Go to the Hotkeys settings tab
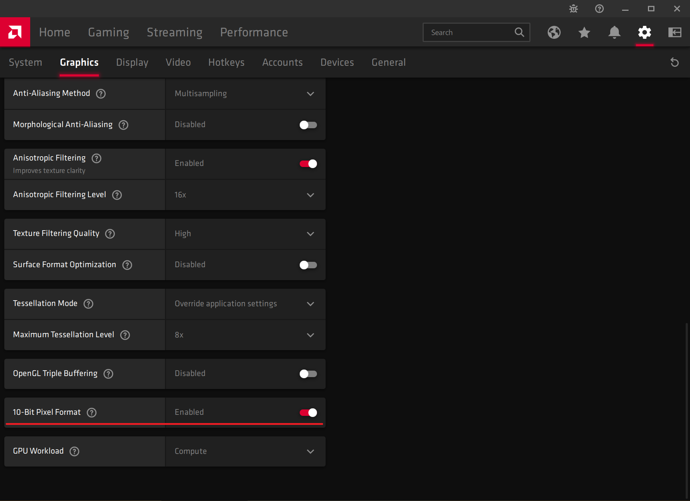 (226, 62)
